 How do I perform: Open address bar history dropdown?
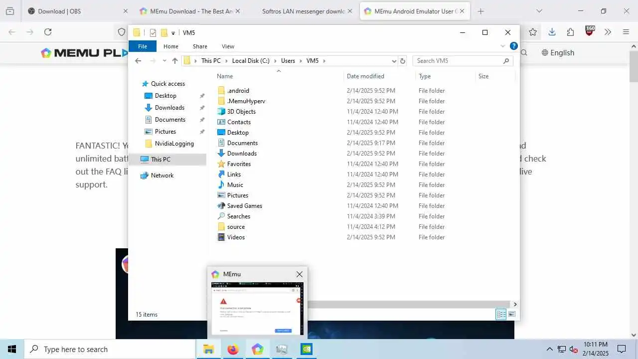tap(394, 61)
